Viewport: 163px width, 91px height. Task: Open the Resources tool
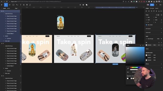[x=24, y=5]
